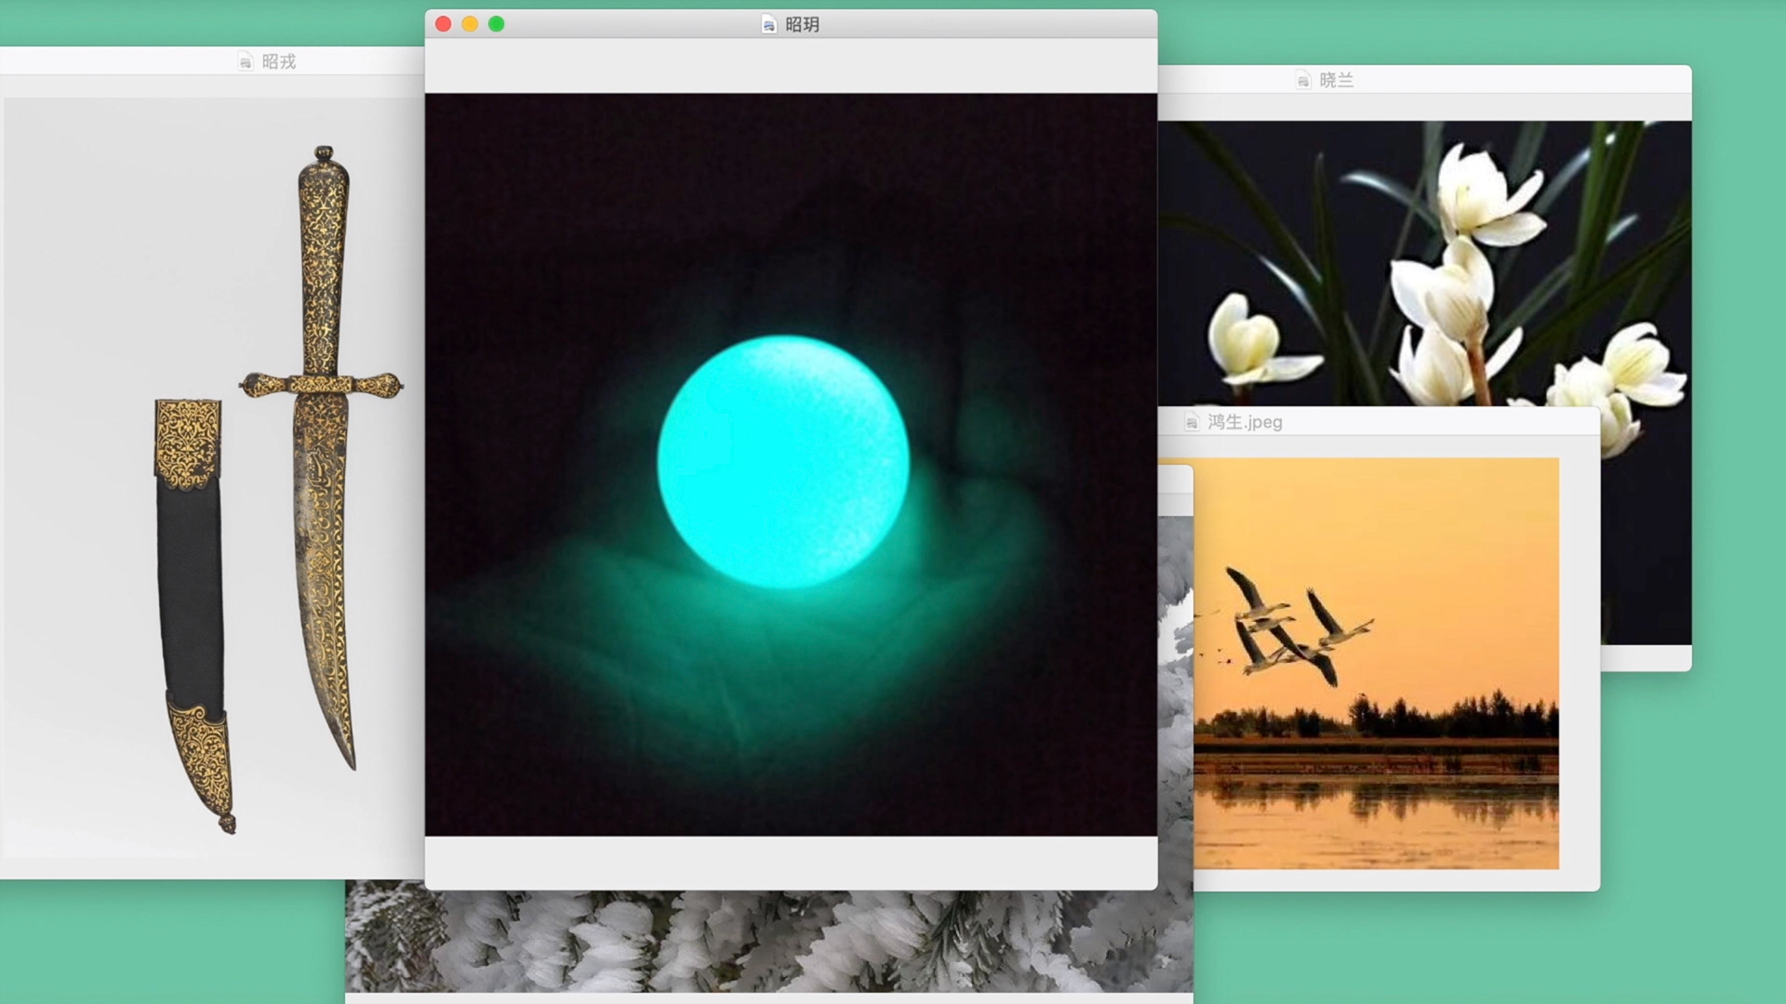Click the 鸿生.jpeg document proxy icon
This screenshot has height=1004, width=1786.
[x=1192, y=423]
